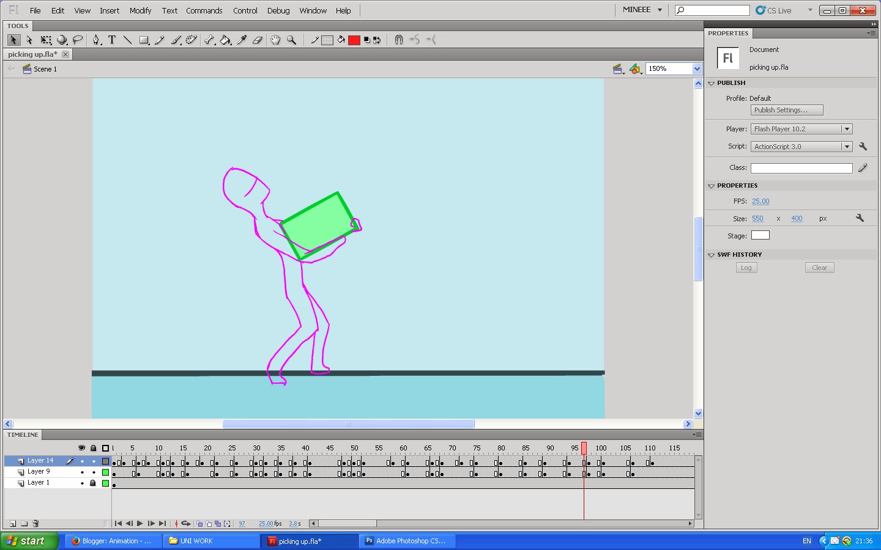Click the SWF History Log button
The width and height of the screenshot is (881, 550).
tap(746, 268)
